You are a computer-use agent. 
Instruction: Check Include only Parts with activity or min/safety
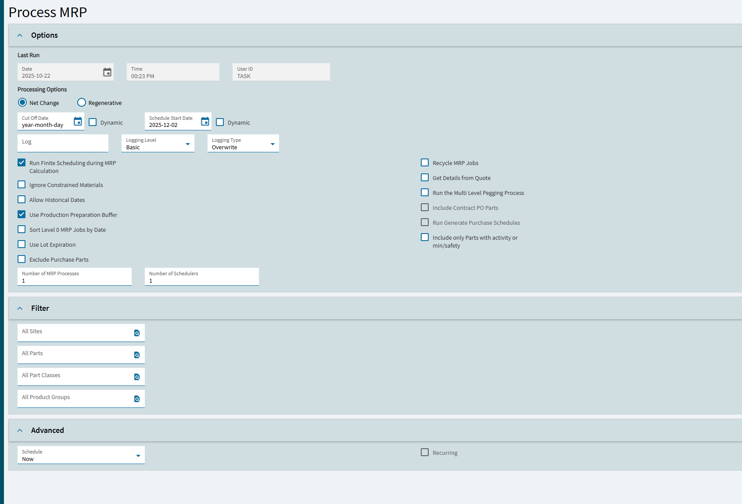pyautogui.click(x=425, y=237)
